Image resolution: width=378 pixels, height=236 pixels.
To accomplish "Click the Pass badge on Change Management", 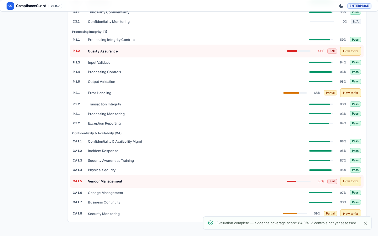I will 355,193.
